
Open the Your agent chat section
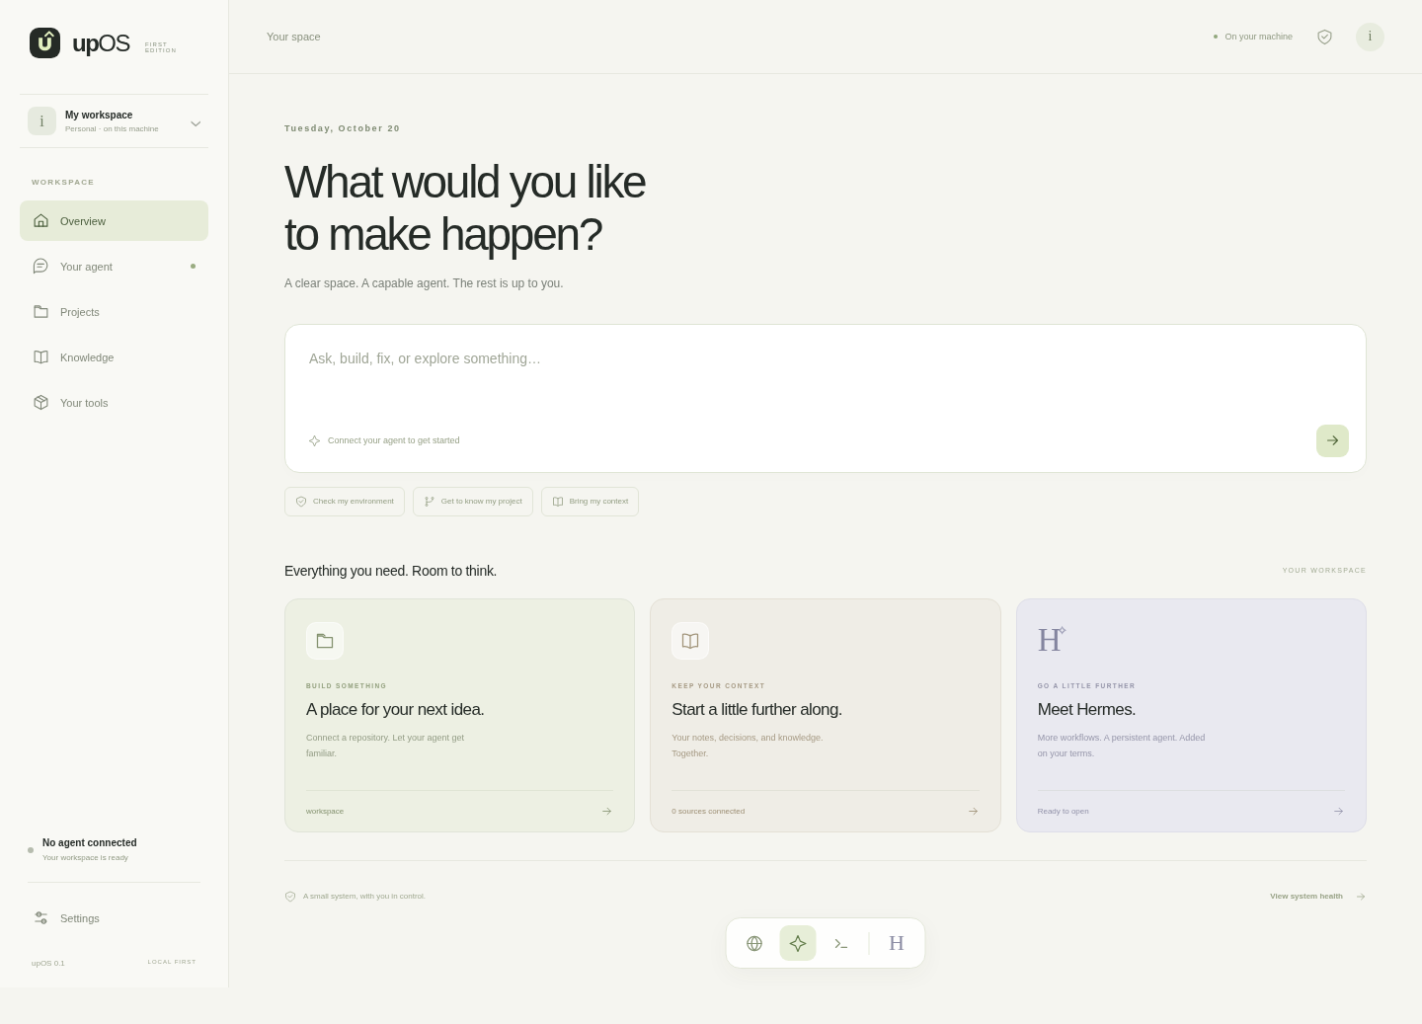114,267
